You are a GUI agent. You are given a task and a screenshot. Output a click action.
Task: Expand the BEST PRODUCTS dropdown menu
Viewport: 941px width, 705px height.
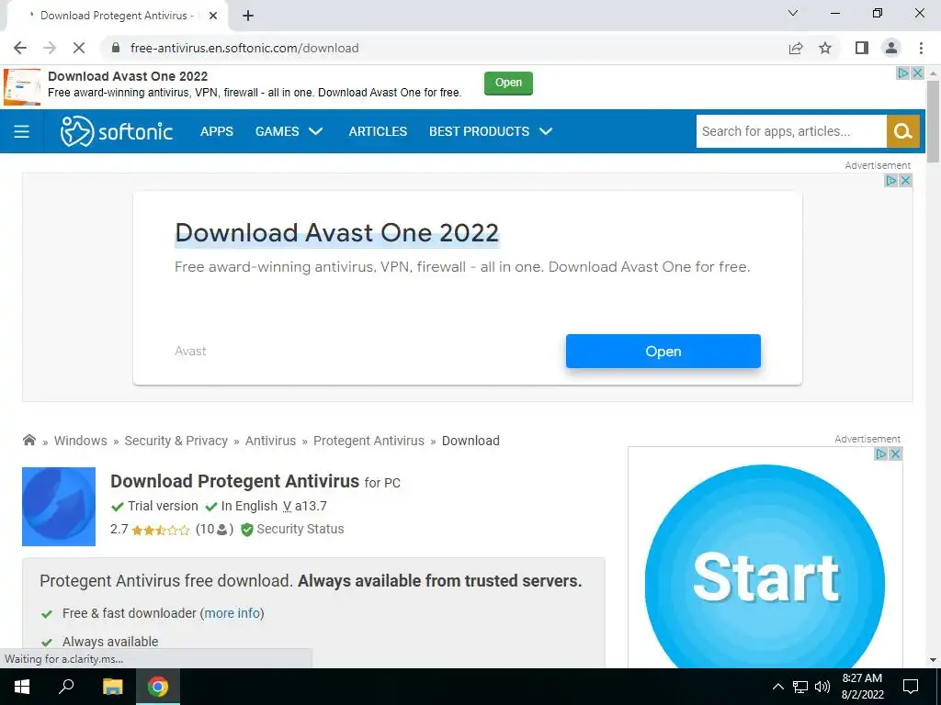click(x=491, y=131)
